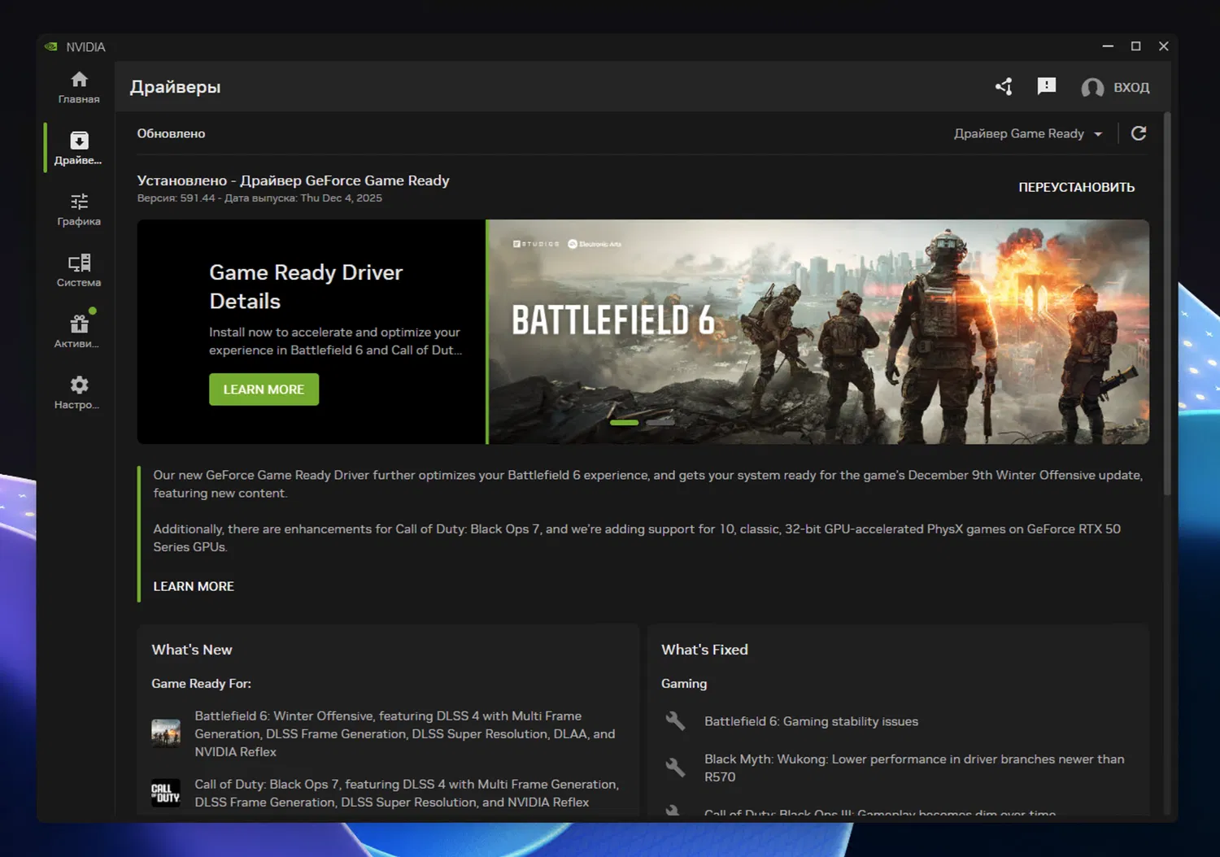Click the 'What's Fixed' heading

[x=704, y=650]
